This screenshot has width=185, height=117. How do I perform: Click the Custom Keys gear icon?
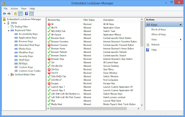coord(16,67)
